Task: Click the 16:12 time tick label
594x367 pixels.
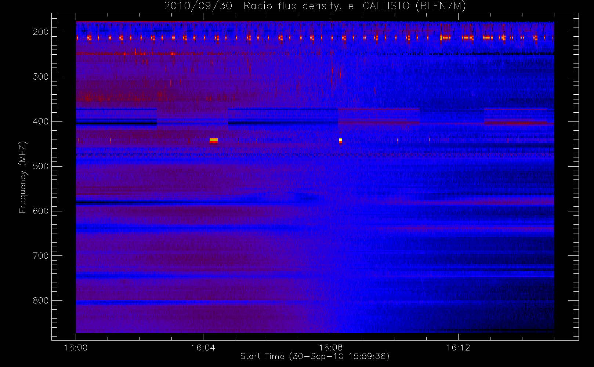Action: click(458, 348)
